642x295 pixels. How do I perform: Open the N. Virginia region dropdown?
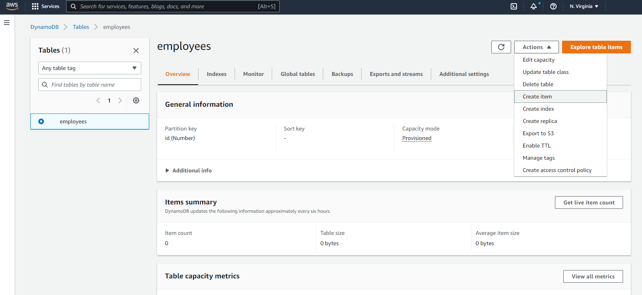pyautogui.click(x=584, y=6)
